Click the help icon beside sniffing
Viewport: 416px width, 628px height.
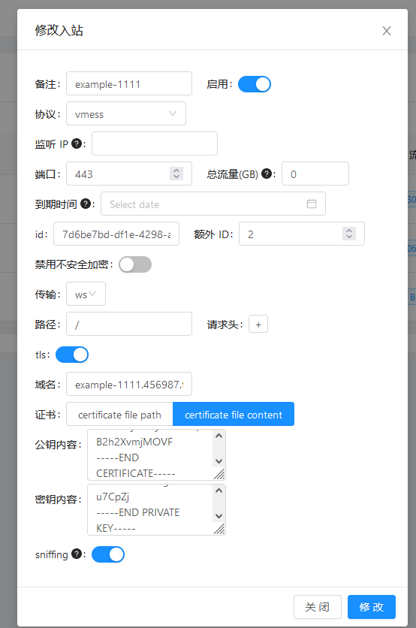tap(77, 554)
